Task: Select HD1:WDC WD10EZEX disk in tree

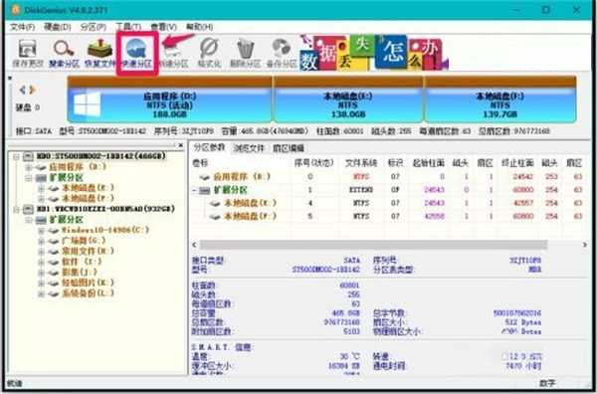Action: pyautogui.click(x=105, y=209)
